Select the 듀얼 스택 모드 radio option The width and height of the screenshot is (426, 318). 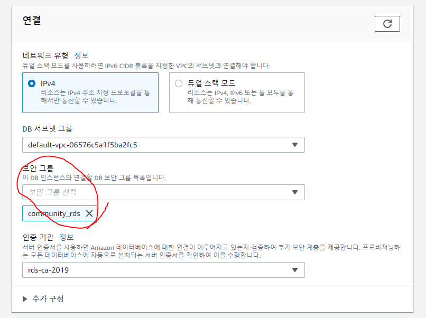tap(179, 83)
